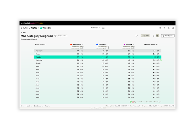The image size is (195, 130).
Task: Open the notes panel icon beside download
Action: pos(173,28)
